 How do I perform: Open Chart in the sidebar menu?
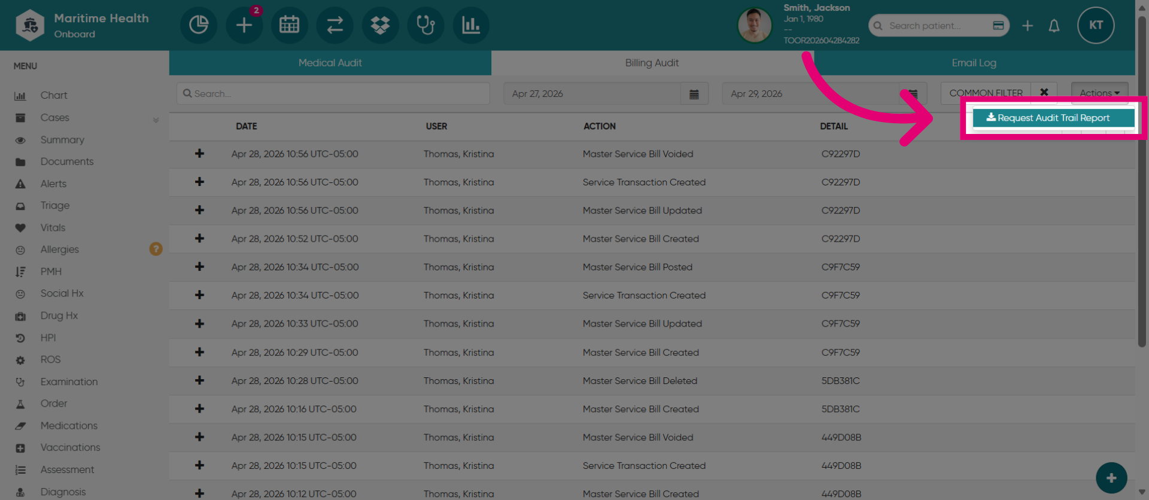(x=54, y=96)
